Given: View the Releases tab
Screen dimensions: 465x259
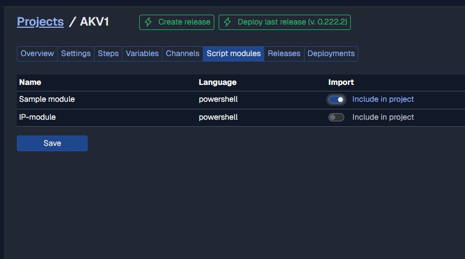Looking at the screenshot, I should point(284,54).
